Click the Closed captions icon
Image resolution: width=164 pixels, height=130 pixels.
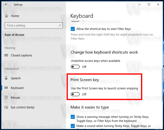6,55
